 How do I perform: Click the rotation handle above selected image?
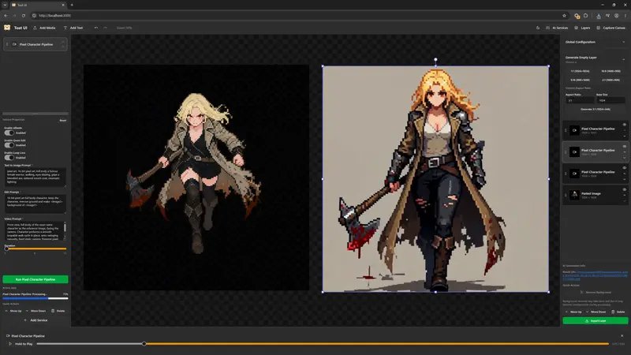435,60
